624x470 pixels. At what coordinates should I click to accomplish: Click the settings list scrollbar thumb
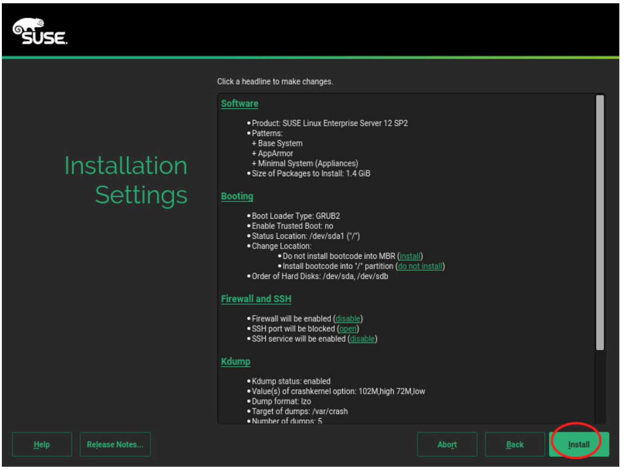point(600,222)
